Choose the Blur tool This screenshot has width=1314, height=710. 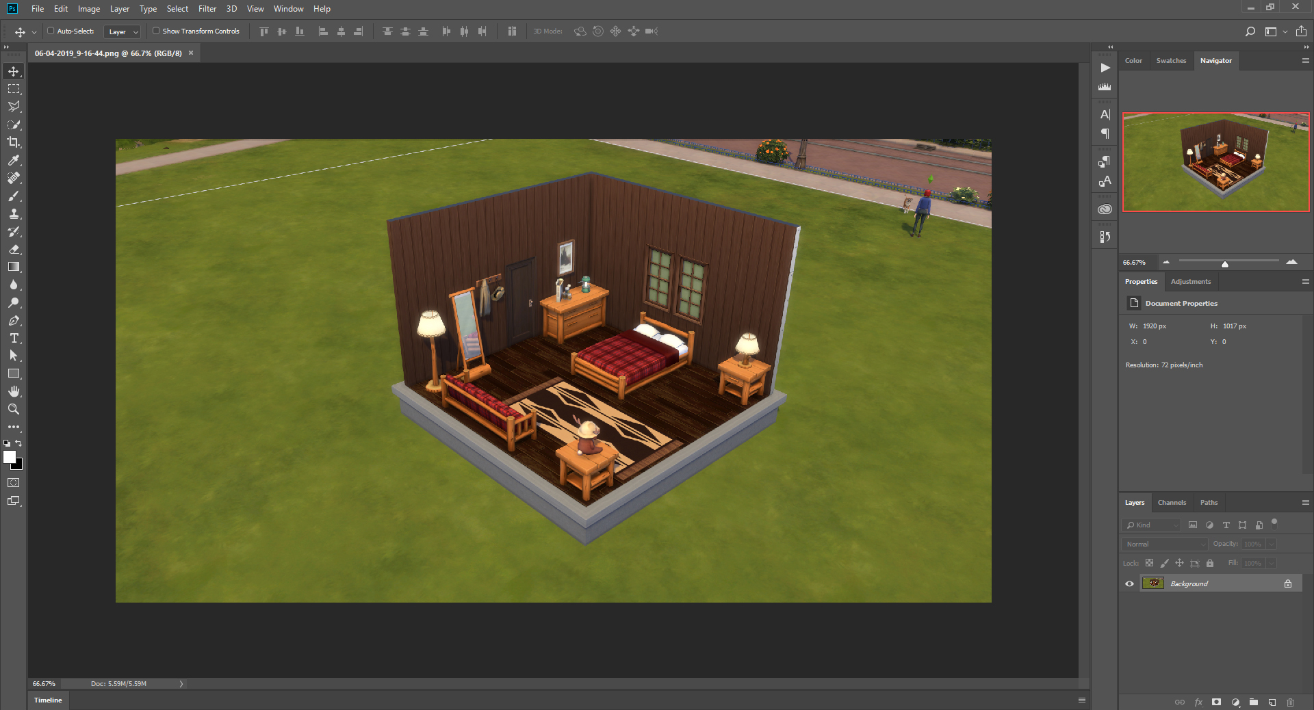[x=14, y=285]
